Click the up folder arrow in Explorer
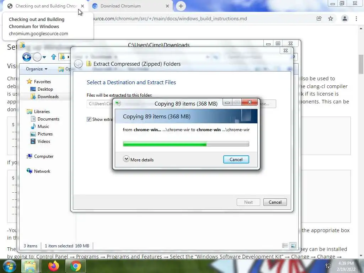Image resolution: width=364 pixels, height=273 pixels. [x=54, y=57]
